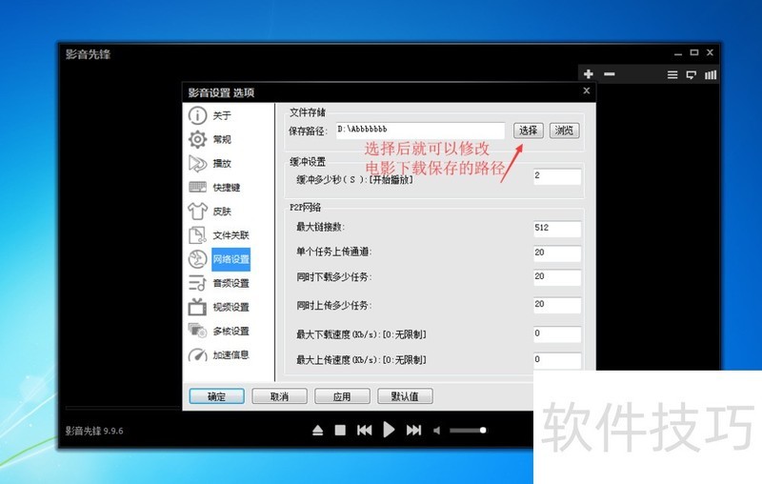Switch to 播放 settings section

[222, 163]
